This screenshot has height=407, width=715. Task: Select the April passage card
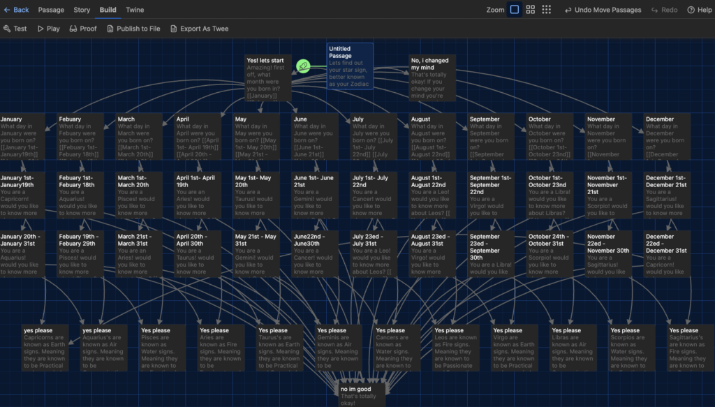pos(198,137)
